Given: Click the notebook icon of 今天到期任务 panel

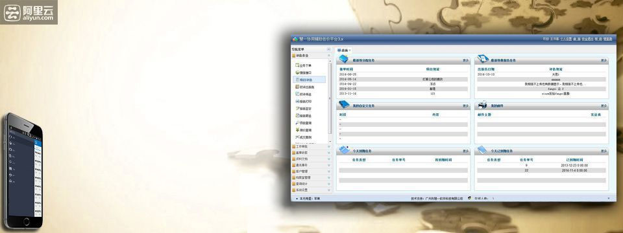Looking at the screenshot, I should [344, 150].
